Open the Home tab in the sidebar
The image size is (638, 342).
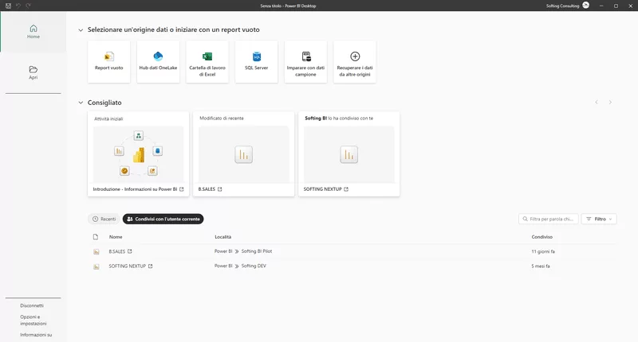click(x=33, y=32)
